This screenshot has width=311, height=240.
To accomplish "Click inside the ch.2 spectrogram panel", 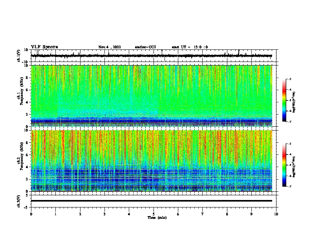I will click(151, 161).
